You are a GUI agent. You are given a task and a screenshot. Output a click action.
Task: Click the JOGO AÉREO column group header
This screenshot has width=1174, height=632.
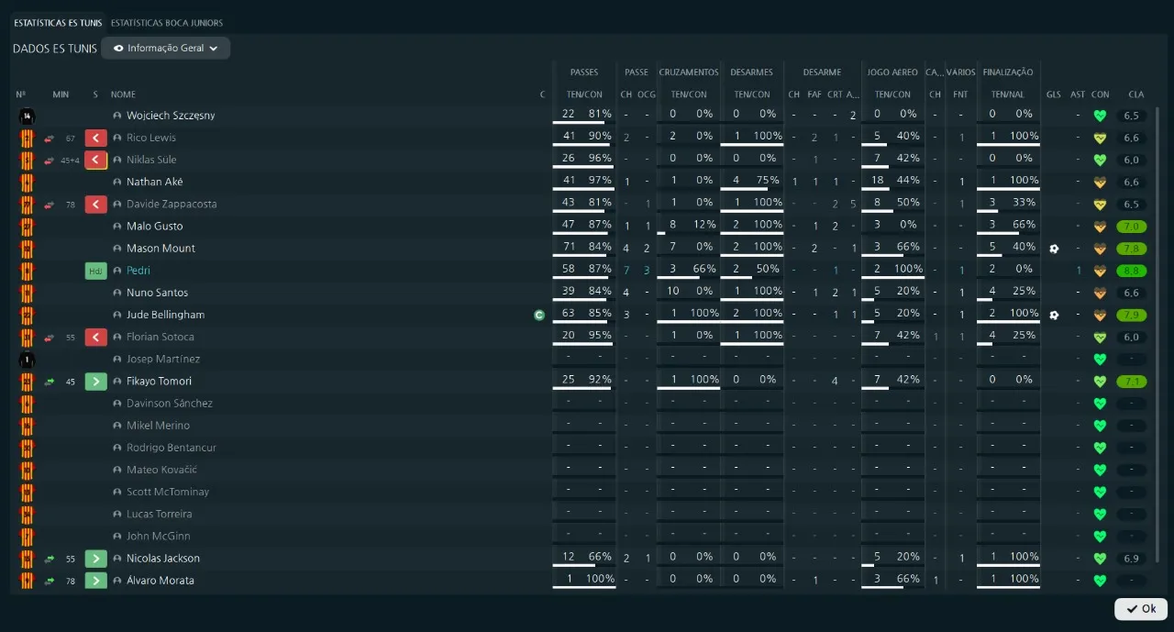point(892,72)
